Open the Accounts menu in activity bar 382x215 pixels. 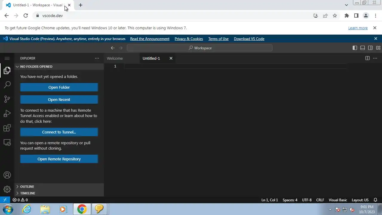[7, 175]
